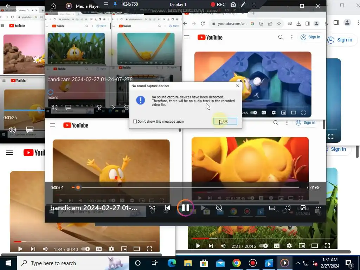The image size is (360, 270).
Task: Toggle subtitles on 1:34 / 30:40 player
Action: tap(99, 249)
